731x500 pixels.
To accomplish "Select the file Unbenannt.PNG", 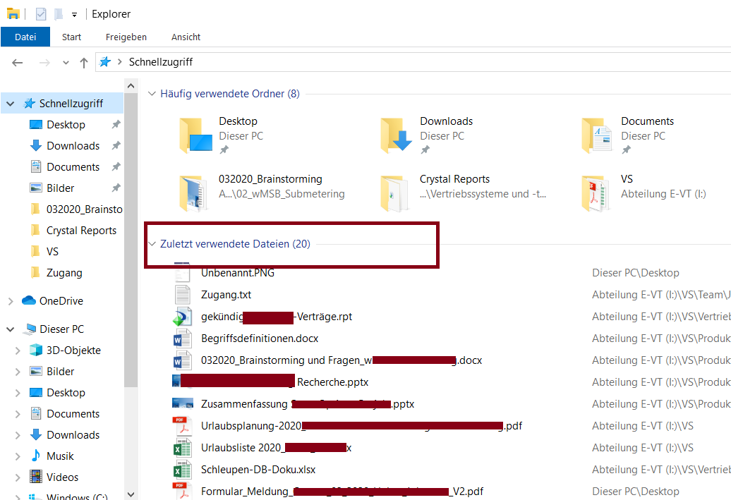I will 237,273.
